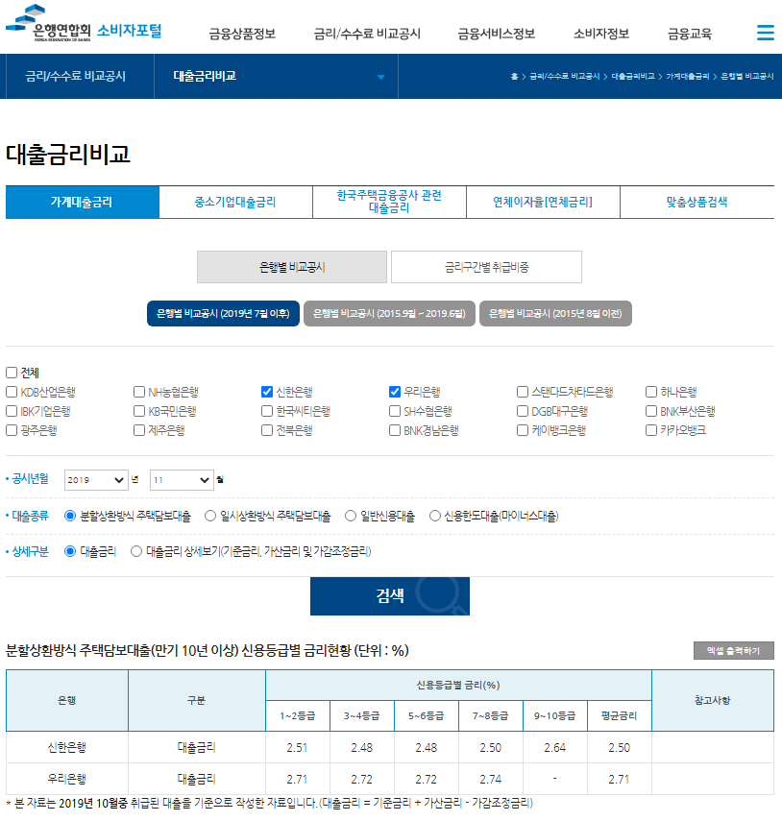782x821 pixels.
Task: Click the 은행연합회 소비자포털 logo
Action: coord(84,24)
